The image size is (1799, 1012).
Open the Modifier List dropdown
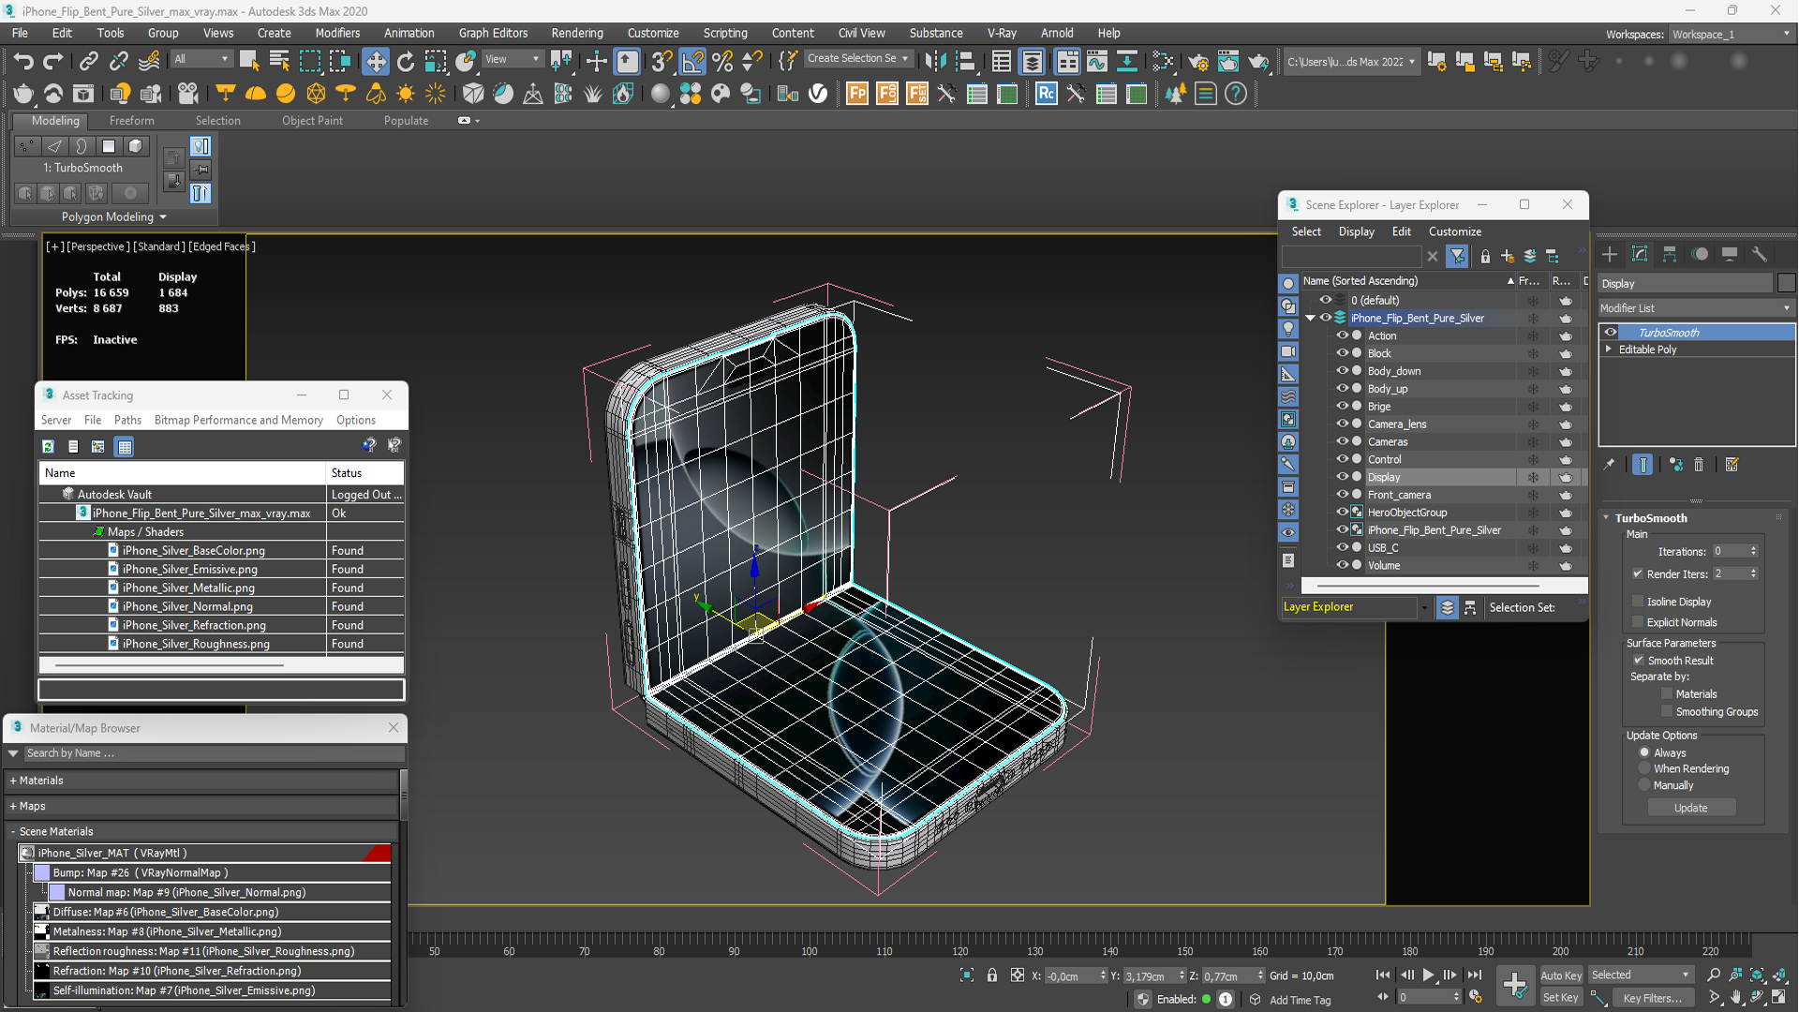pos(1696,308)
